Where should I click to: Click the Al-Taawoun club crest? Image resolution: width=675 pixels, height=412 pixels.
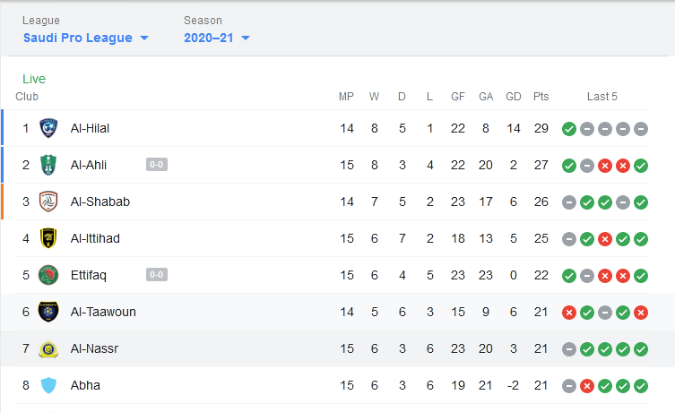pyautogui.click(x=48, y=312)
